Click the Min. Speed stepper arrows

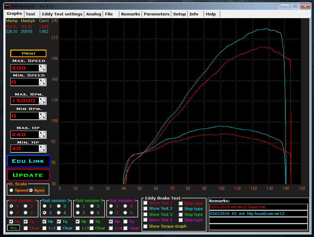point(42,82)
